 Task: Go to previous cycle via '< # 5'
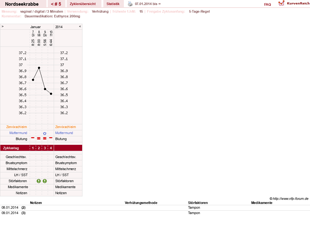click(56, 4)
